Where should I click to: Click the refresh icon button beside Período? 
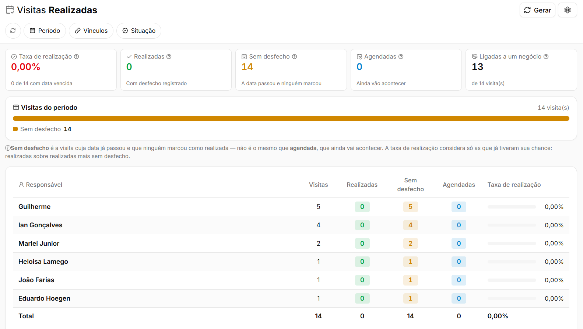(13, 31)
